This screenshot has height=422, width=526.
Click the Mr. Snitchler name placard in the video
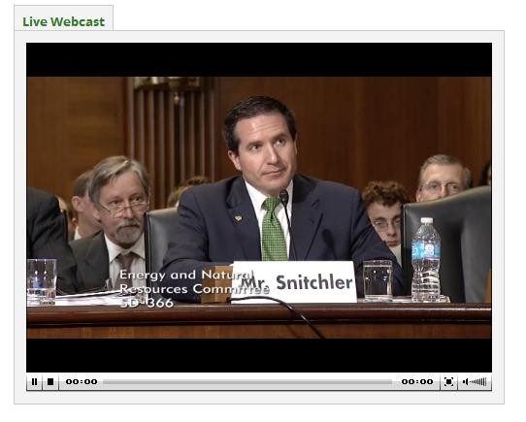(294, 281)
